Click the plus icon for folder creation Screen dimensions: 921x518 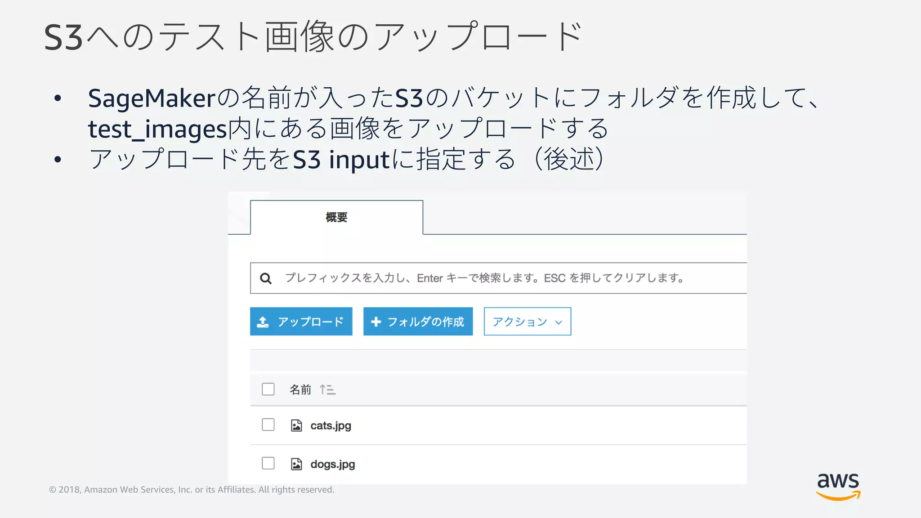click(376, 322)
